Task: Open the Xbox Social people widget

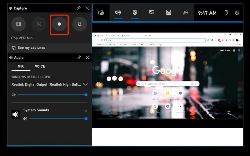Action: (x=186, y=13)
